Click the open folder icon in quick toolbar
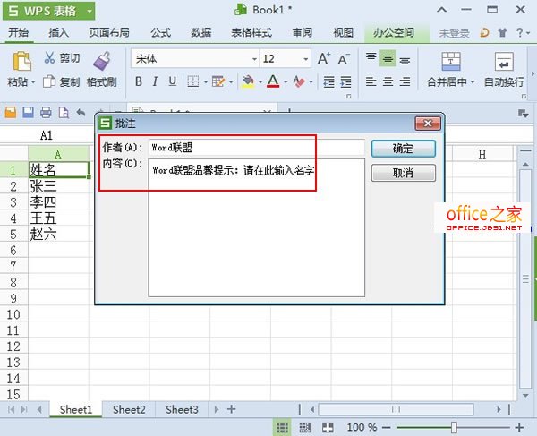 (11, 112)
